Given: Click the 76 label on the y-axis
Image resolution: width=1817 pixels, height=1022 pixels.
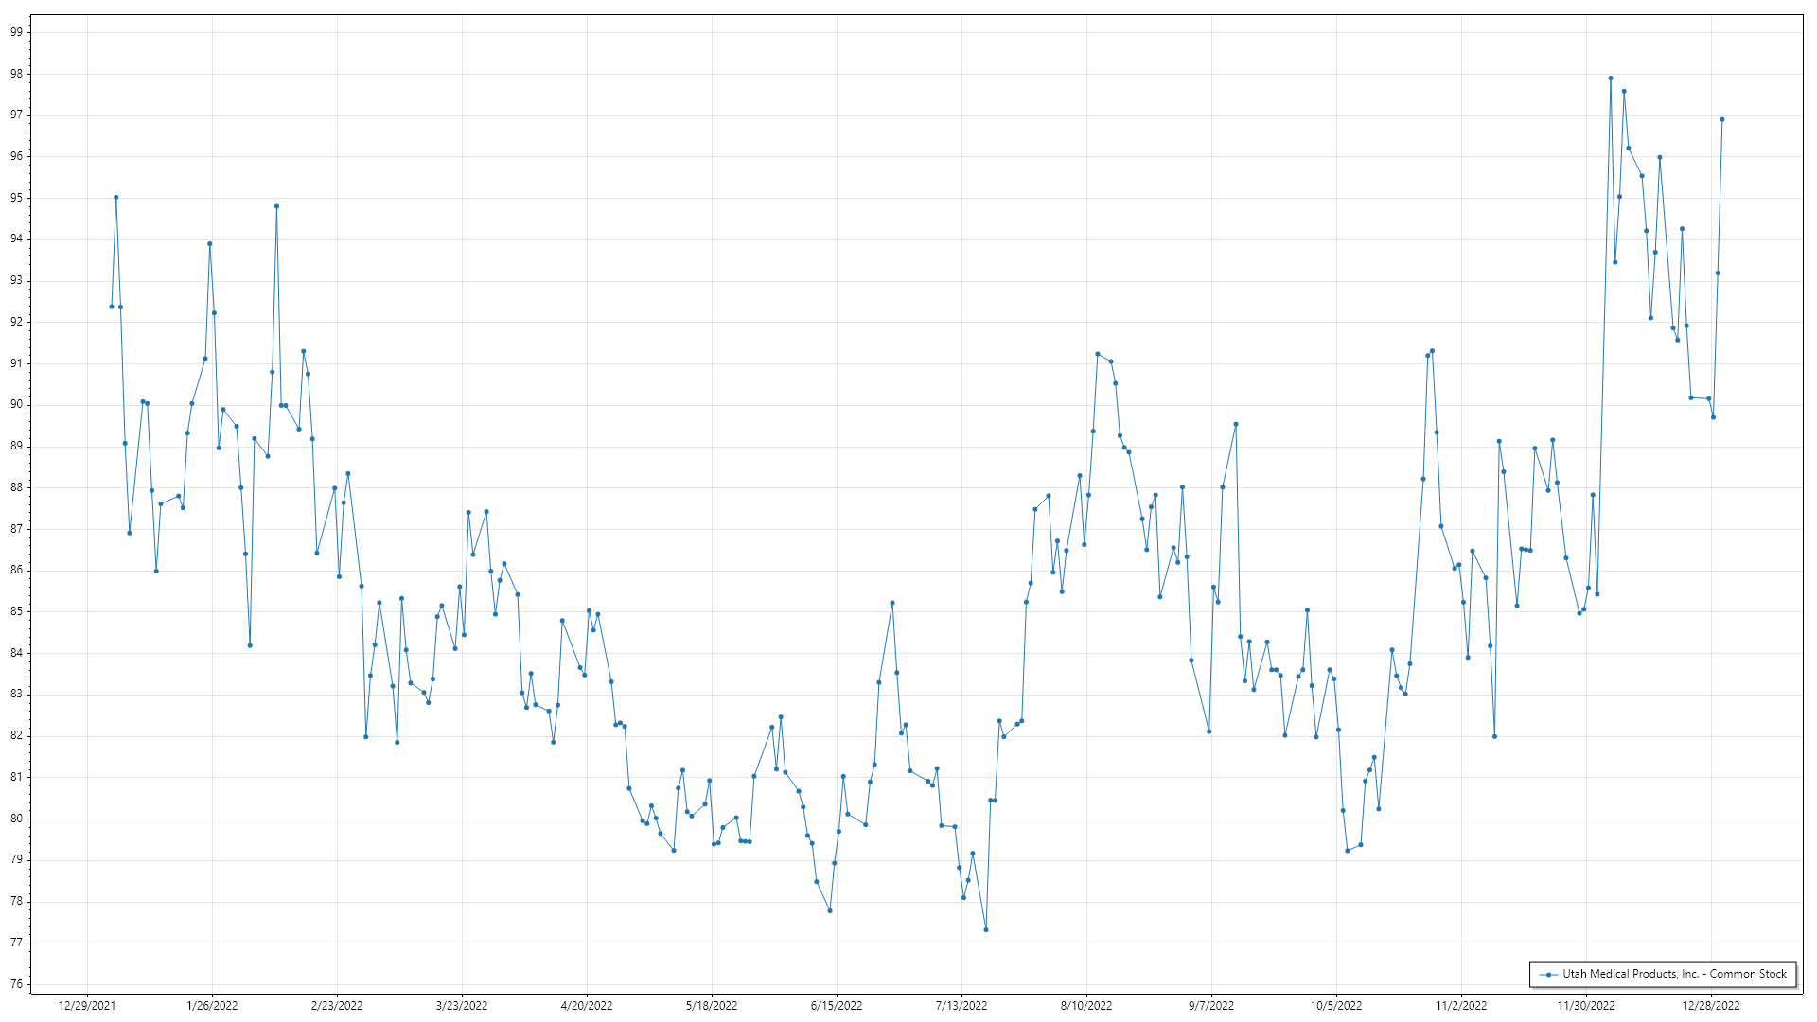Looking at the screenshot, I should point(17,984).
